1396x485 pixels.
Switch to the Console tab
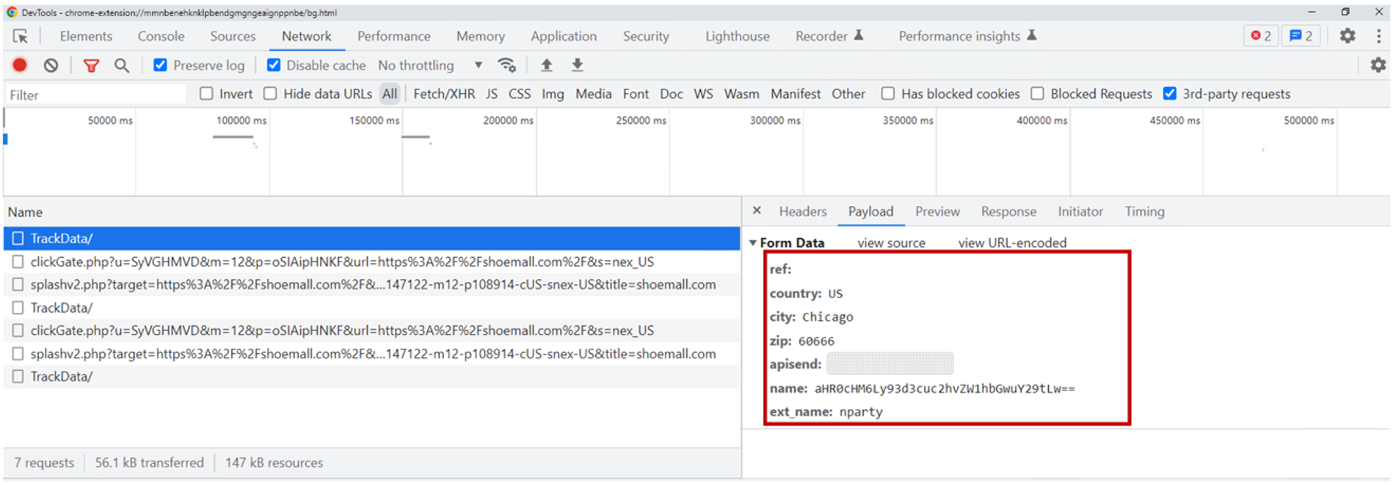pyautogui.click(x=161, y=36)
